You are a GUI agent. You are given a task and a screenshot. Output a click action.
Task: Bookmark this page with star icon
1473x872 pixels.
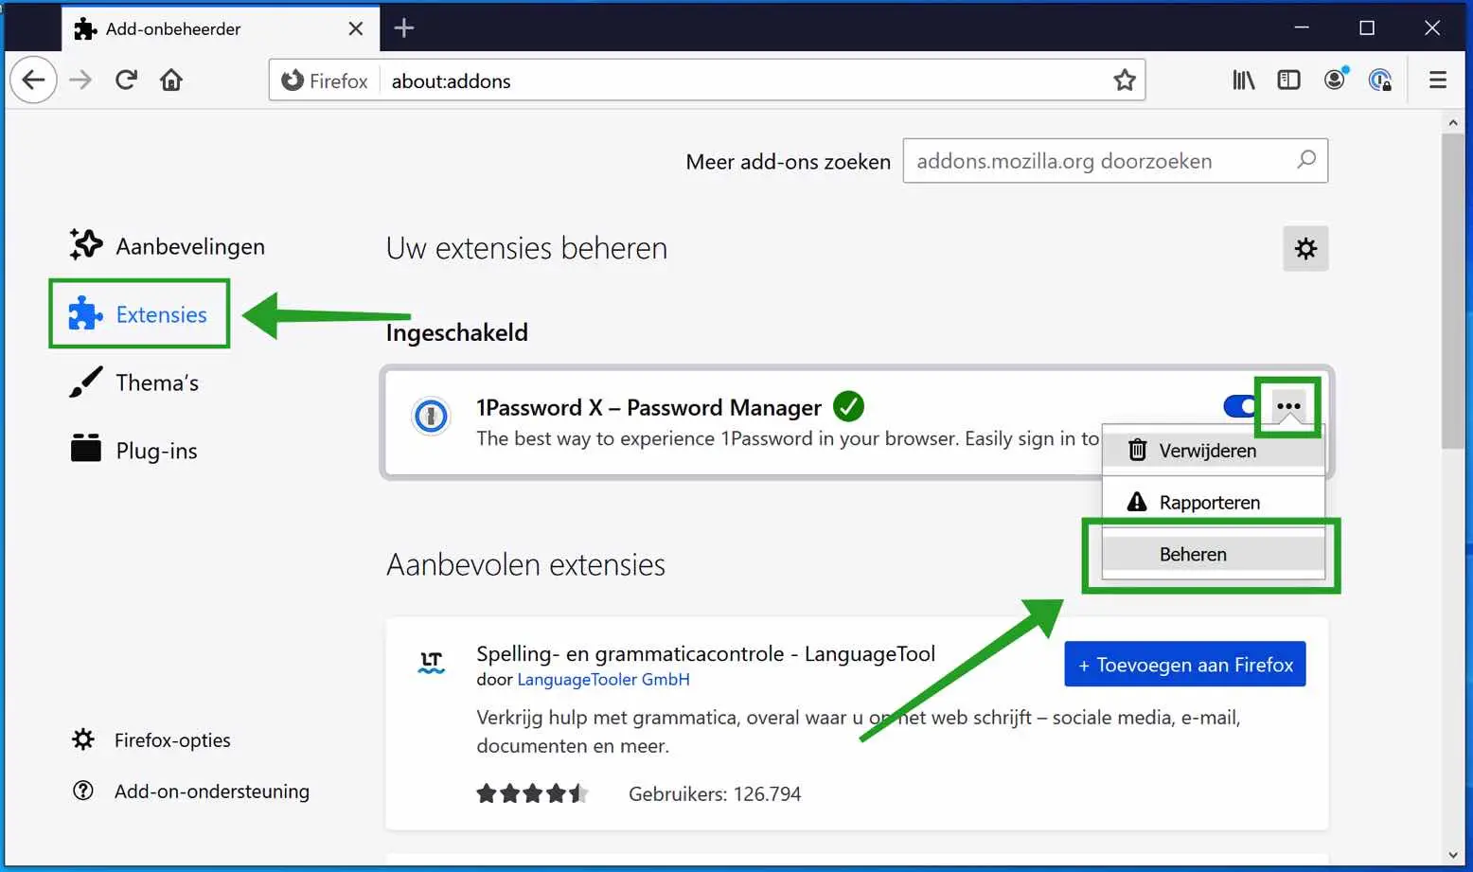coord(1124,80)
